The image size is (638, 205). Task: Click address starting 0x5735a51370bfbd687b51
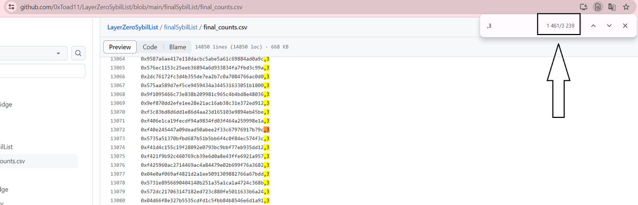[203, 138]
